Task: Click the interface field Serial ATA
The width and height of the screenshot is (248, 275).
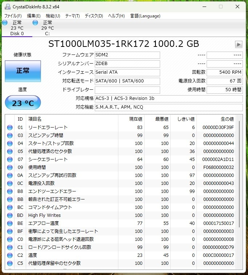Action: 127,72
